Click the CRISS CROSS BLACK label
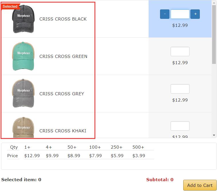This screenshot has height=192, width=217. (x=63, y=19)
